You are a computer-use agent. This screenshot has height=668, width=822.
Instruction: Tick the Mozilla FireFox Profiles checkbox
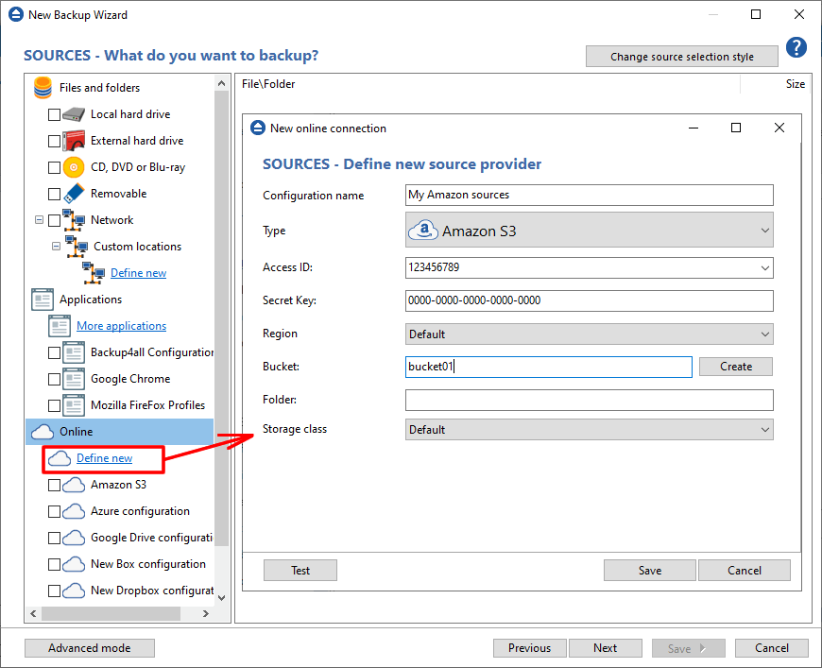click(x=54, y=406)
